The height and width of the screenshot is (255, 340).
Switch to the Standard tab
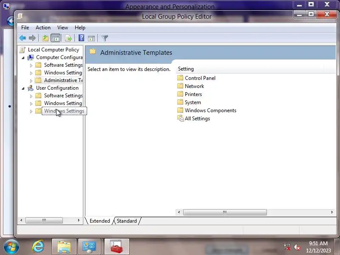pos(127,221)
